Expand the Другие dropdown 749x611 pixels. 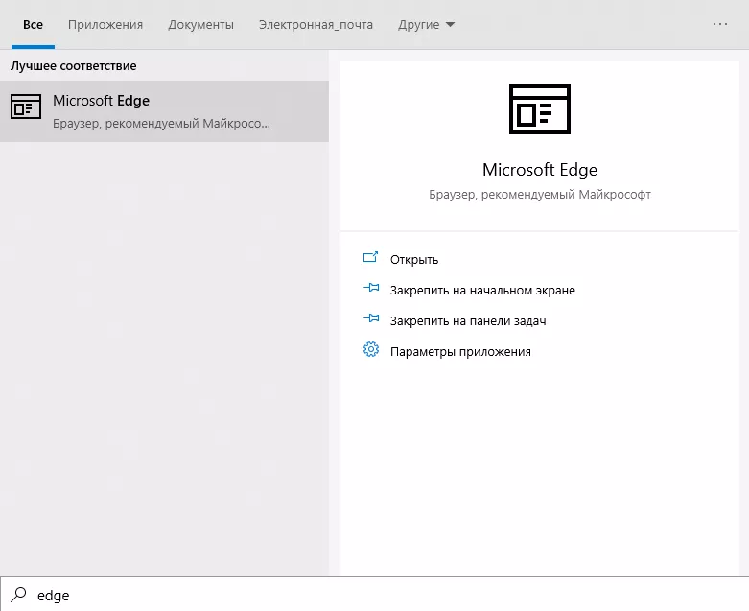click(x=426, y=24)
